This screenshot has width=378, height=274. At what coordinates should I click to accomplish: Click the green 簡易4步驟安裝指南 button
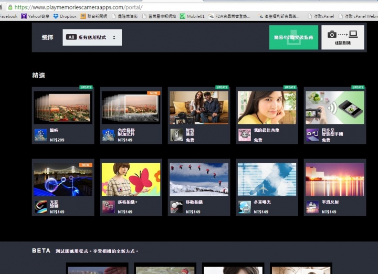[x=293, y=37]
